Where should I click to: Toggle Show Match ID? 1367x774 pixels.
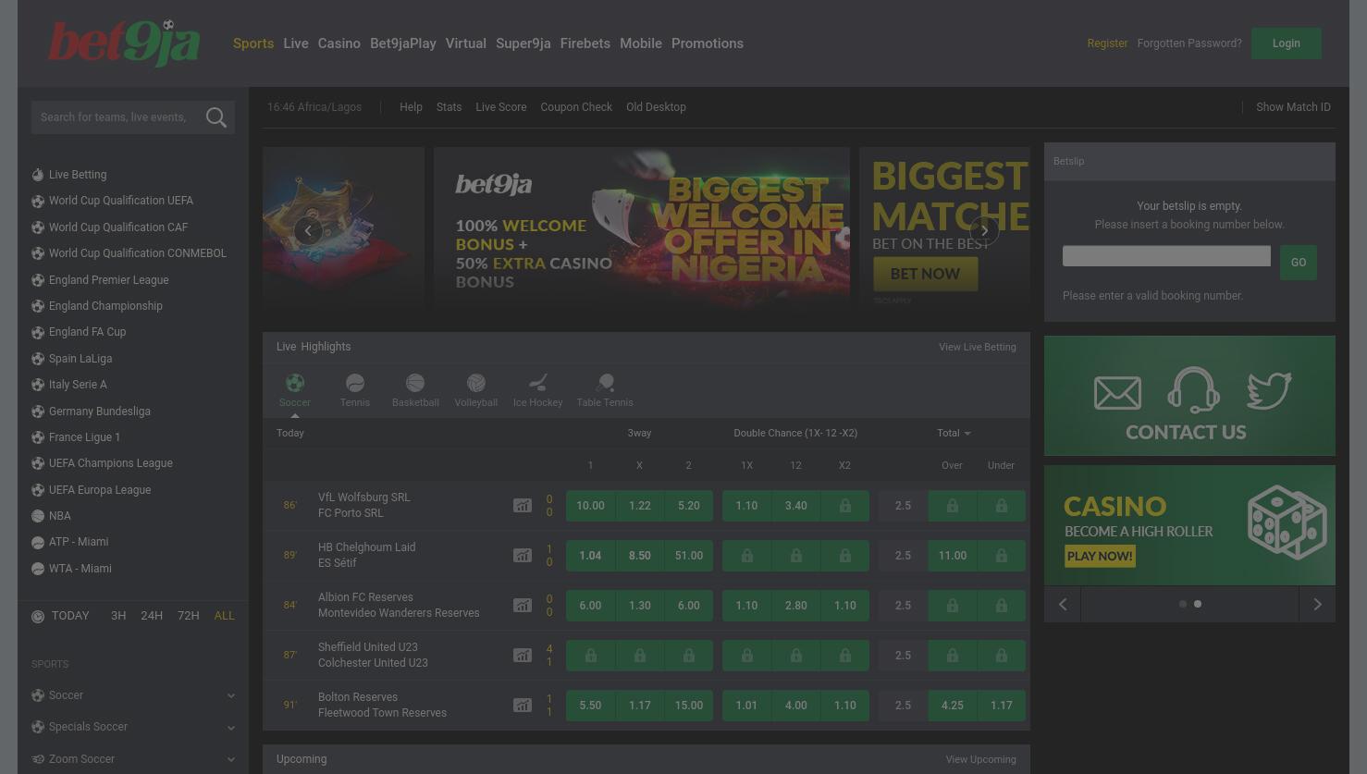point(1293,107)
